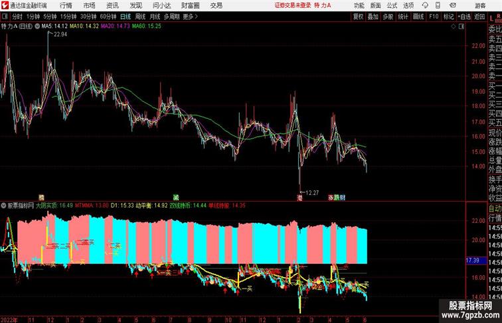Image resolution: width=502 pixels, height=323 pixels.
Task: Open the 选项 menu
Action: coord(408,5)
